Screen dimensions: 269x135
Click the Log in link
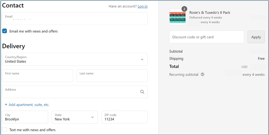(142, 6)
